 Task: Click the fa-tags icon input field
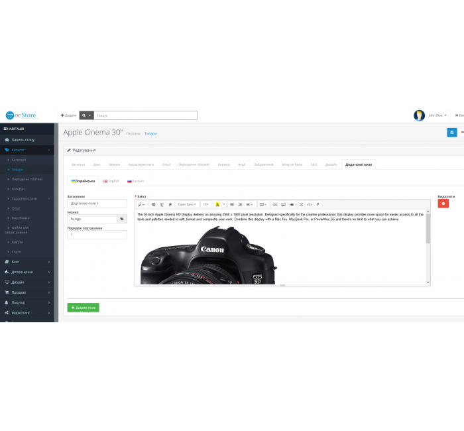coord(92,219)
